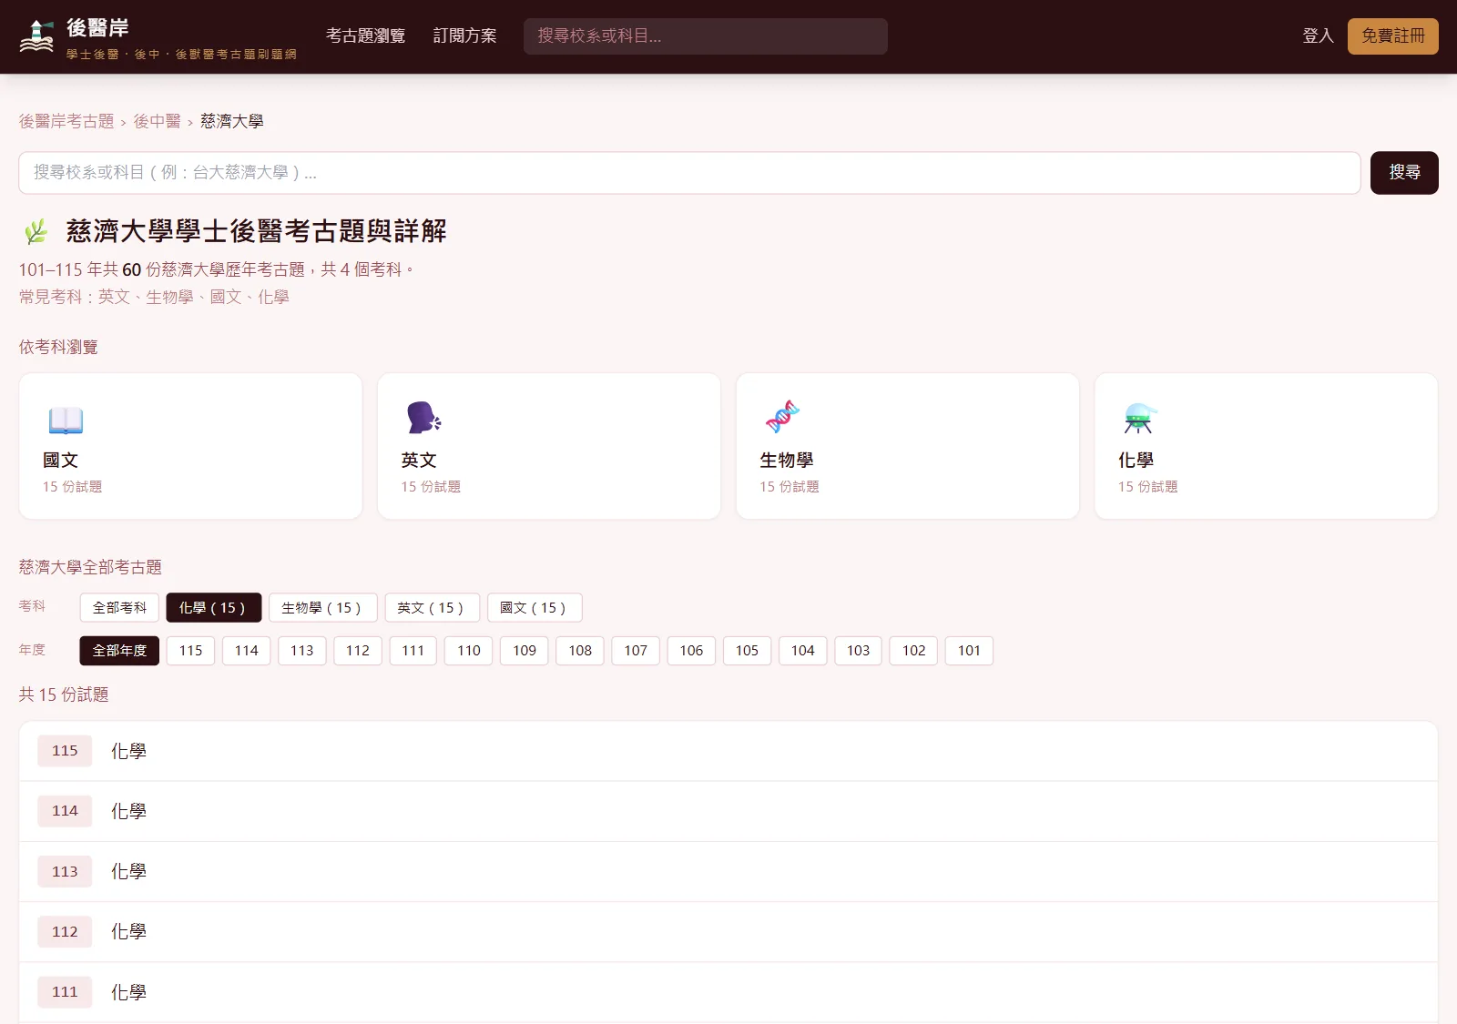Viewport: 1457px width, 1024px height.
Task: Filter by year 102 chip
Action: (913, 651)
